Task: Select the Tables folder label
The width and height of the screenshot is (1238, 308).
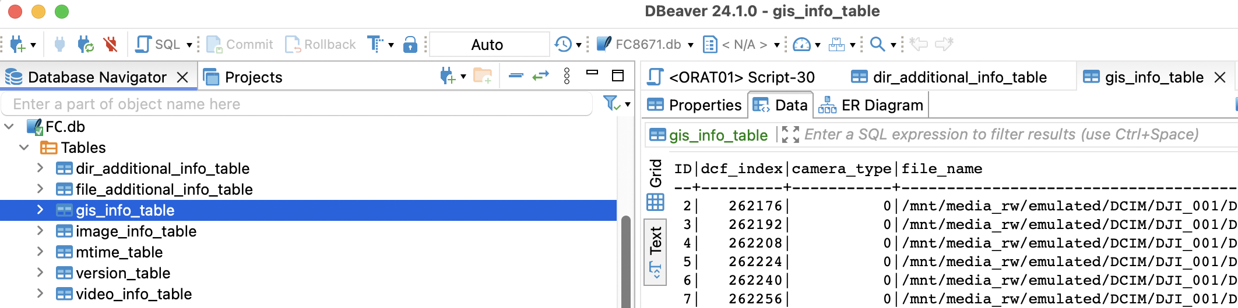Action: 83,148
